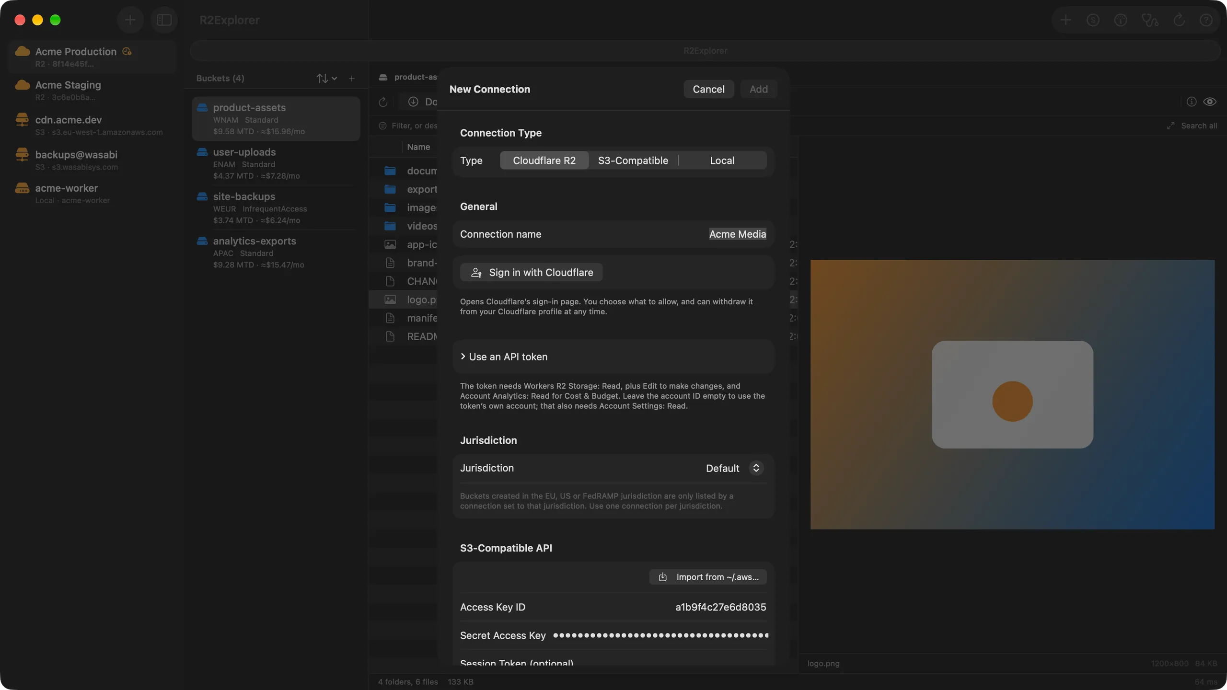Screen dimensions: 1227x690
Task: Toggle the sidebar panel icon
Action: [164, 20]
